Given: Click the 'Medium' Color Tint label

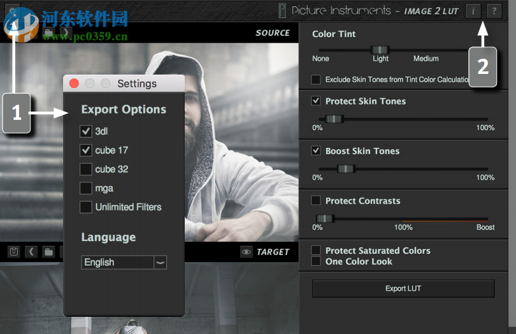Looking at the screenshot, I should click(426, 59).
